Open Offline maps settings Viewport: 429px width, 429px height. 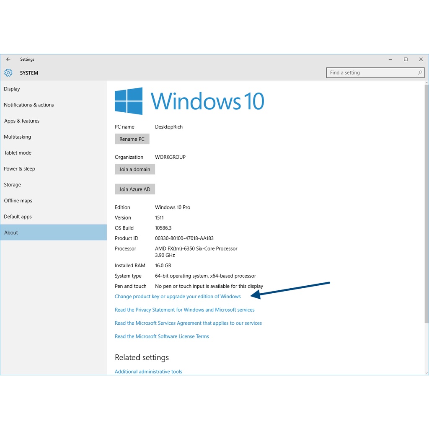point(18,201)
